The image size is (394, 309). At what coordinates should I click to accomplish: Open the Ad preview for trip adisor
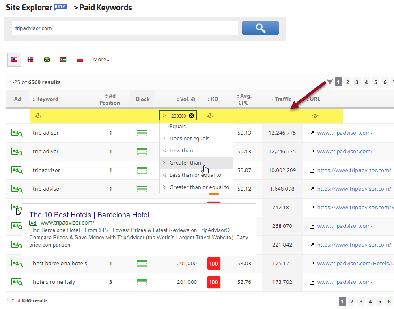pos(17,133)
